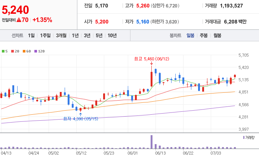
Task: Click the 전일 value 5,170
Action: point(102,6)
